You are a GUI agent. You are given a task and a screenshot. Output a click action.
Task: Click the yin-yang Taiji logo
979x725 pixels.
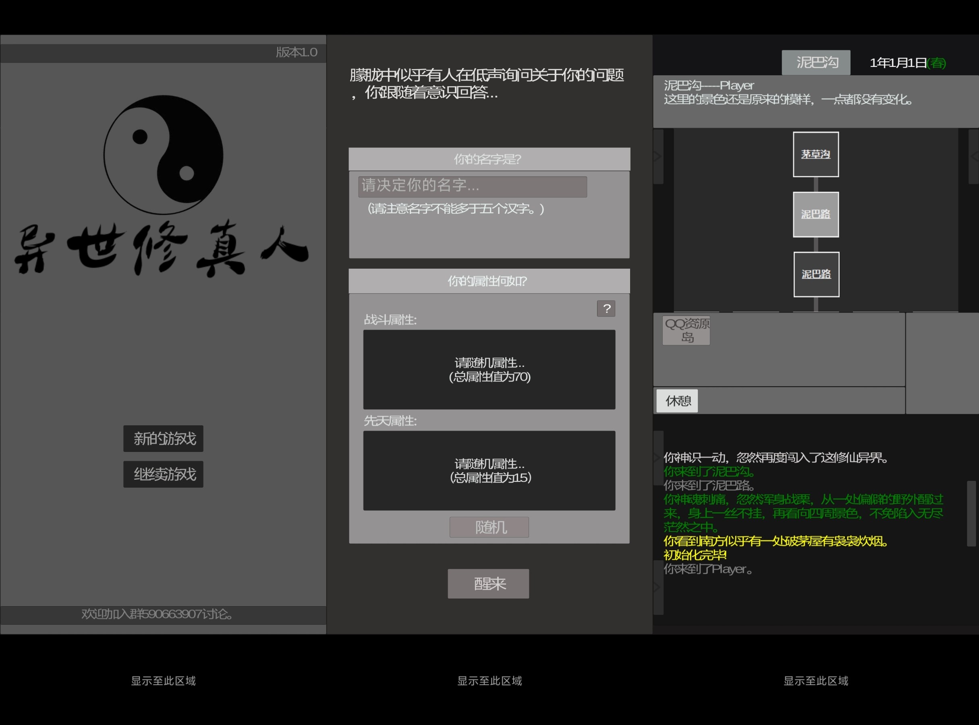point(163,155)
